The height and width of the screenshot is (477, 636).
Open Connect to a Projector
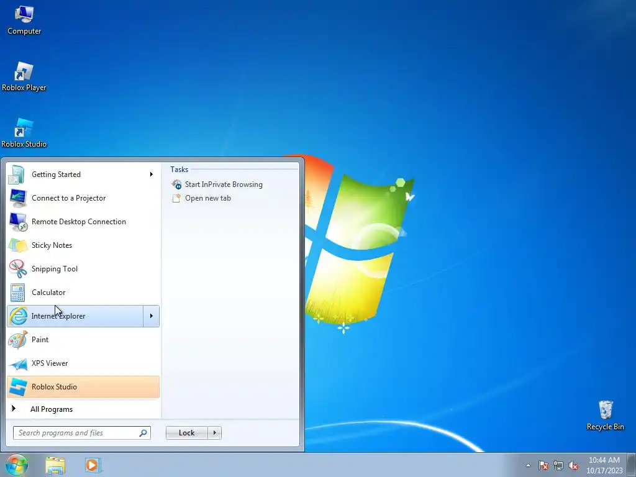[x=83, y=198]
